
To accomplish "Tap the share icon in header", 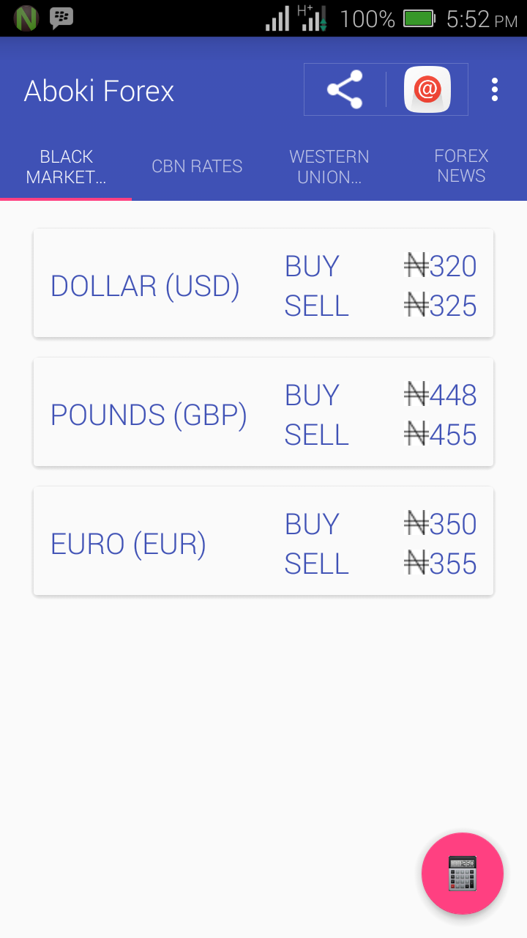I will tap(345, 89).
